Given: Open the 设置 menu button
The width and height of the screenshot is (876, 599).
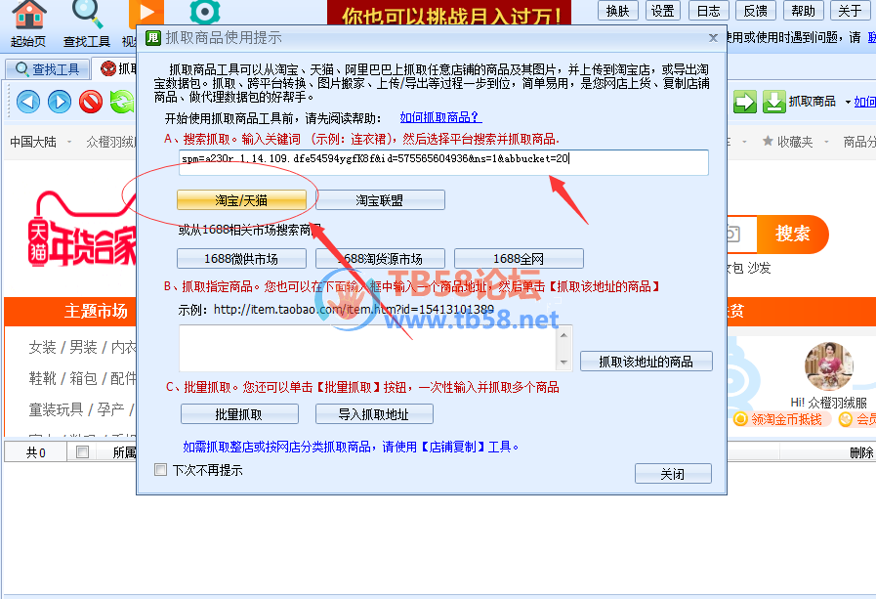Looking at the screenshot, I should point(663,11).
